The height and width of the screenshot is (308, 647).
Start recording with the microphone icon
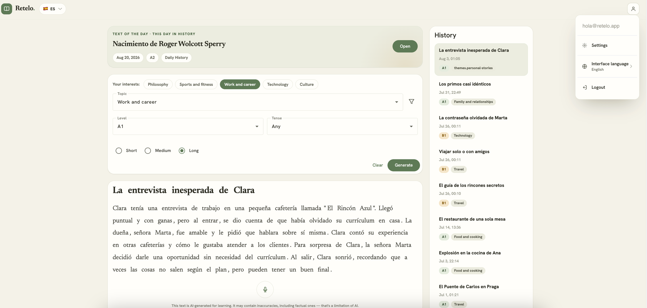tap(265, 290)
